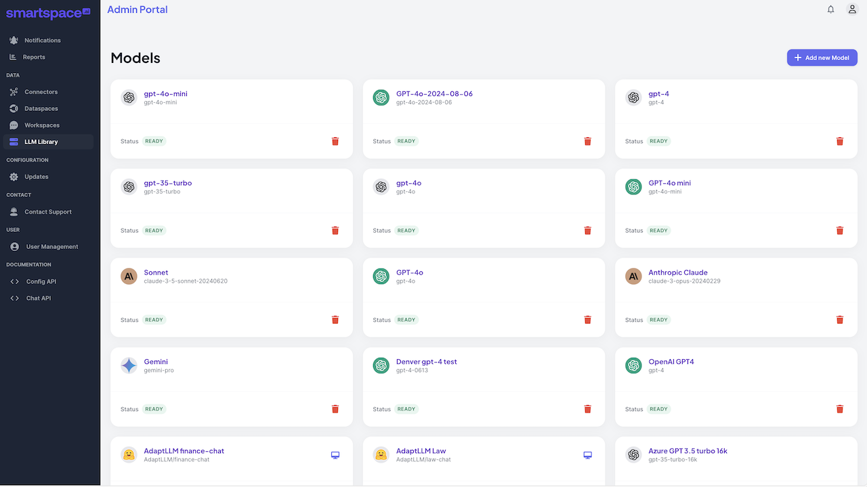Screen dimensions: 867x487
Task: Delete the GPT-4o-2024-08-06 model via trash icon
Action: [x=588, y=141]
